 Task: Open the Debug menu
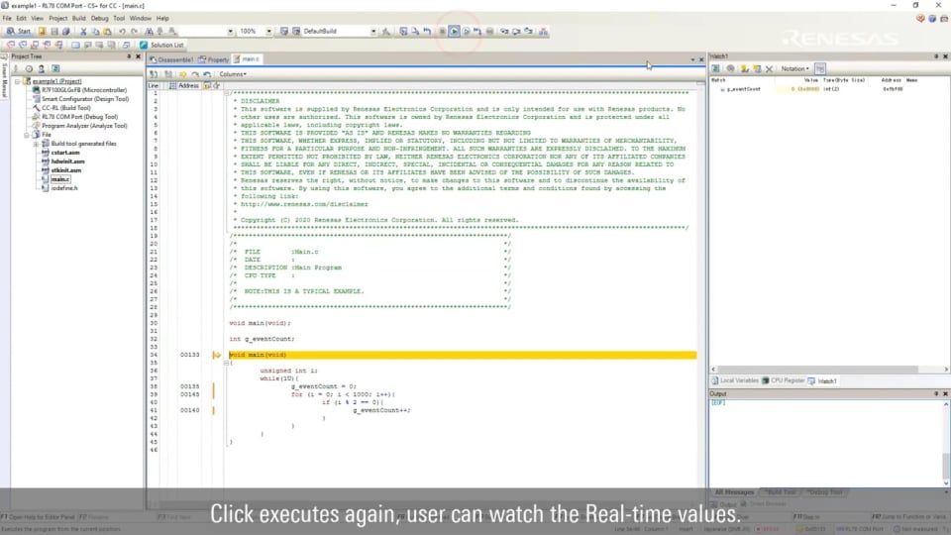point(100,18)
